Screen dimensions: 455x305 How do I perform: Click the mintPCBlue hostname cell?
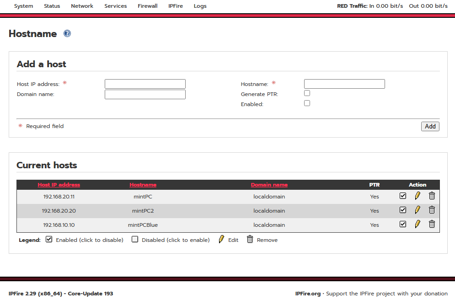[x=143, y=225]
